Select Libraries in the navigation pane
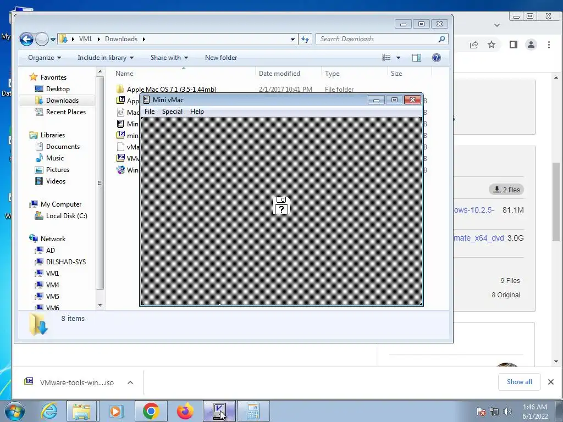The image size is (563, 422). [x=52, y=135]
